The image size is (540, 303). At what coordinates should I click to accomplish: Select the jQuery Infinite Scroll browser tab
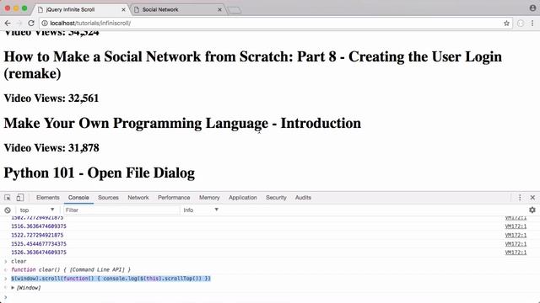click(82, 9)
